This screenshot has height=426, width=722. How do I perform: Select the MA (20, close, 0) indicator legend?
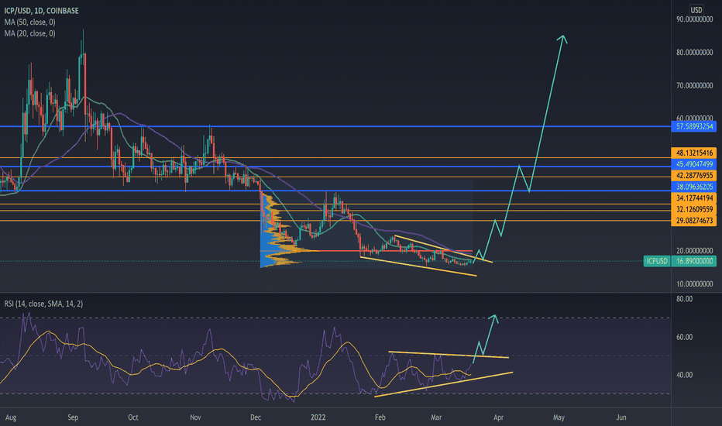30,33
